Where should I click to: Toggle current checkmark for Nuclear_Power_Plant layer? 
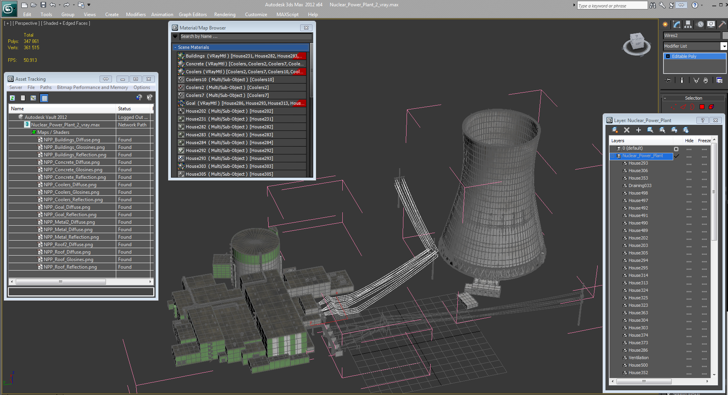pos(677,156)
